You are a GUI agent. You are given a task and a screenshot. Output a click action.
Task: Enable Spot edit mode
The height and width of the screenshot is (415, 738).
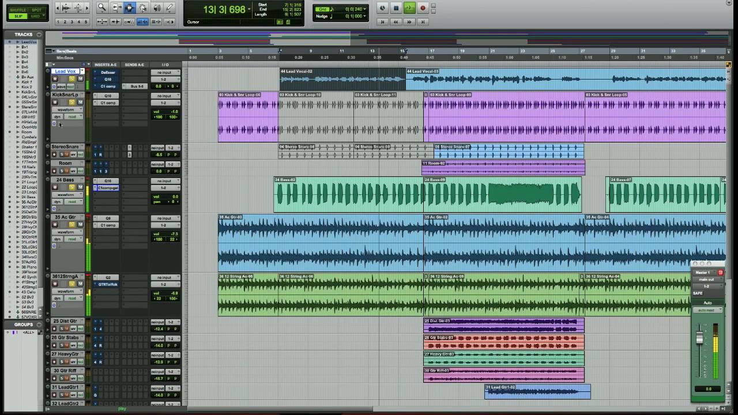pos(37,10)
